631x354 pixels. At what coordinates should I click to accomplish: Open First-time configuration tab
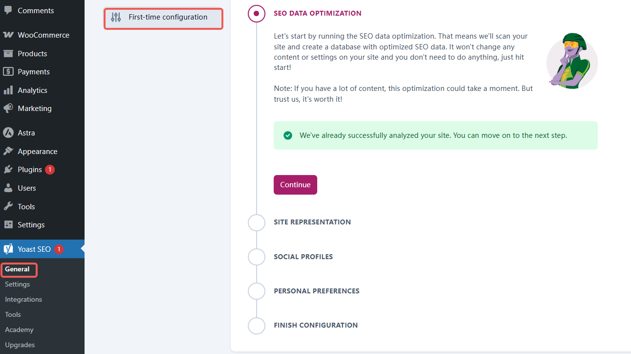(x=163, y=18)
